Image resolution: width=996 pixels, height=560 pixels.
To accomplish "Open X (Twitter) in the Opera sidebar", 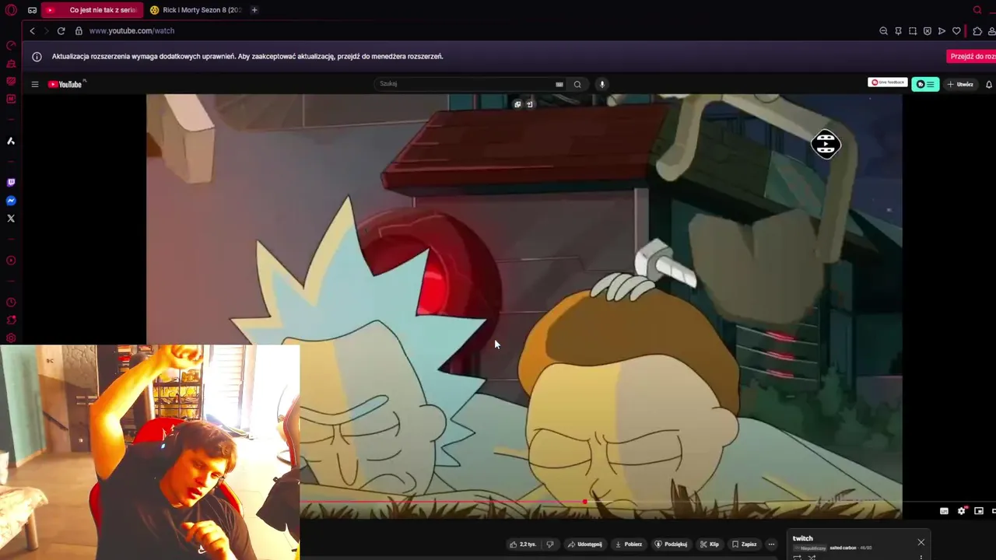I will [11, 219].
